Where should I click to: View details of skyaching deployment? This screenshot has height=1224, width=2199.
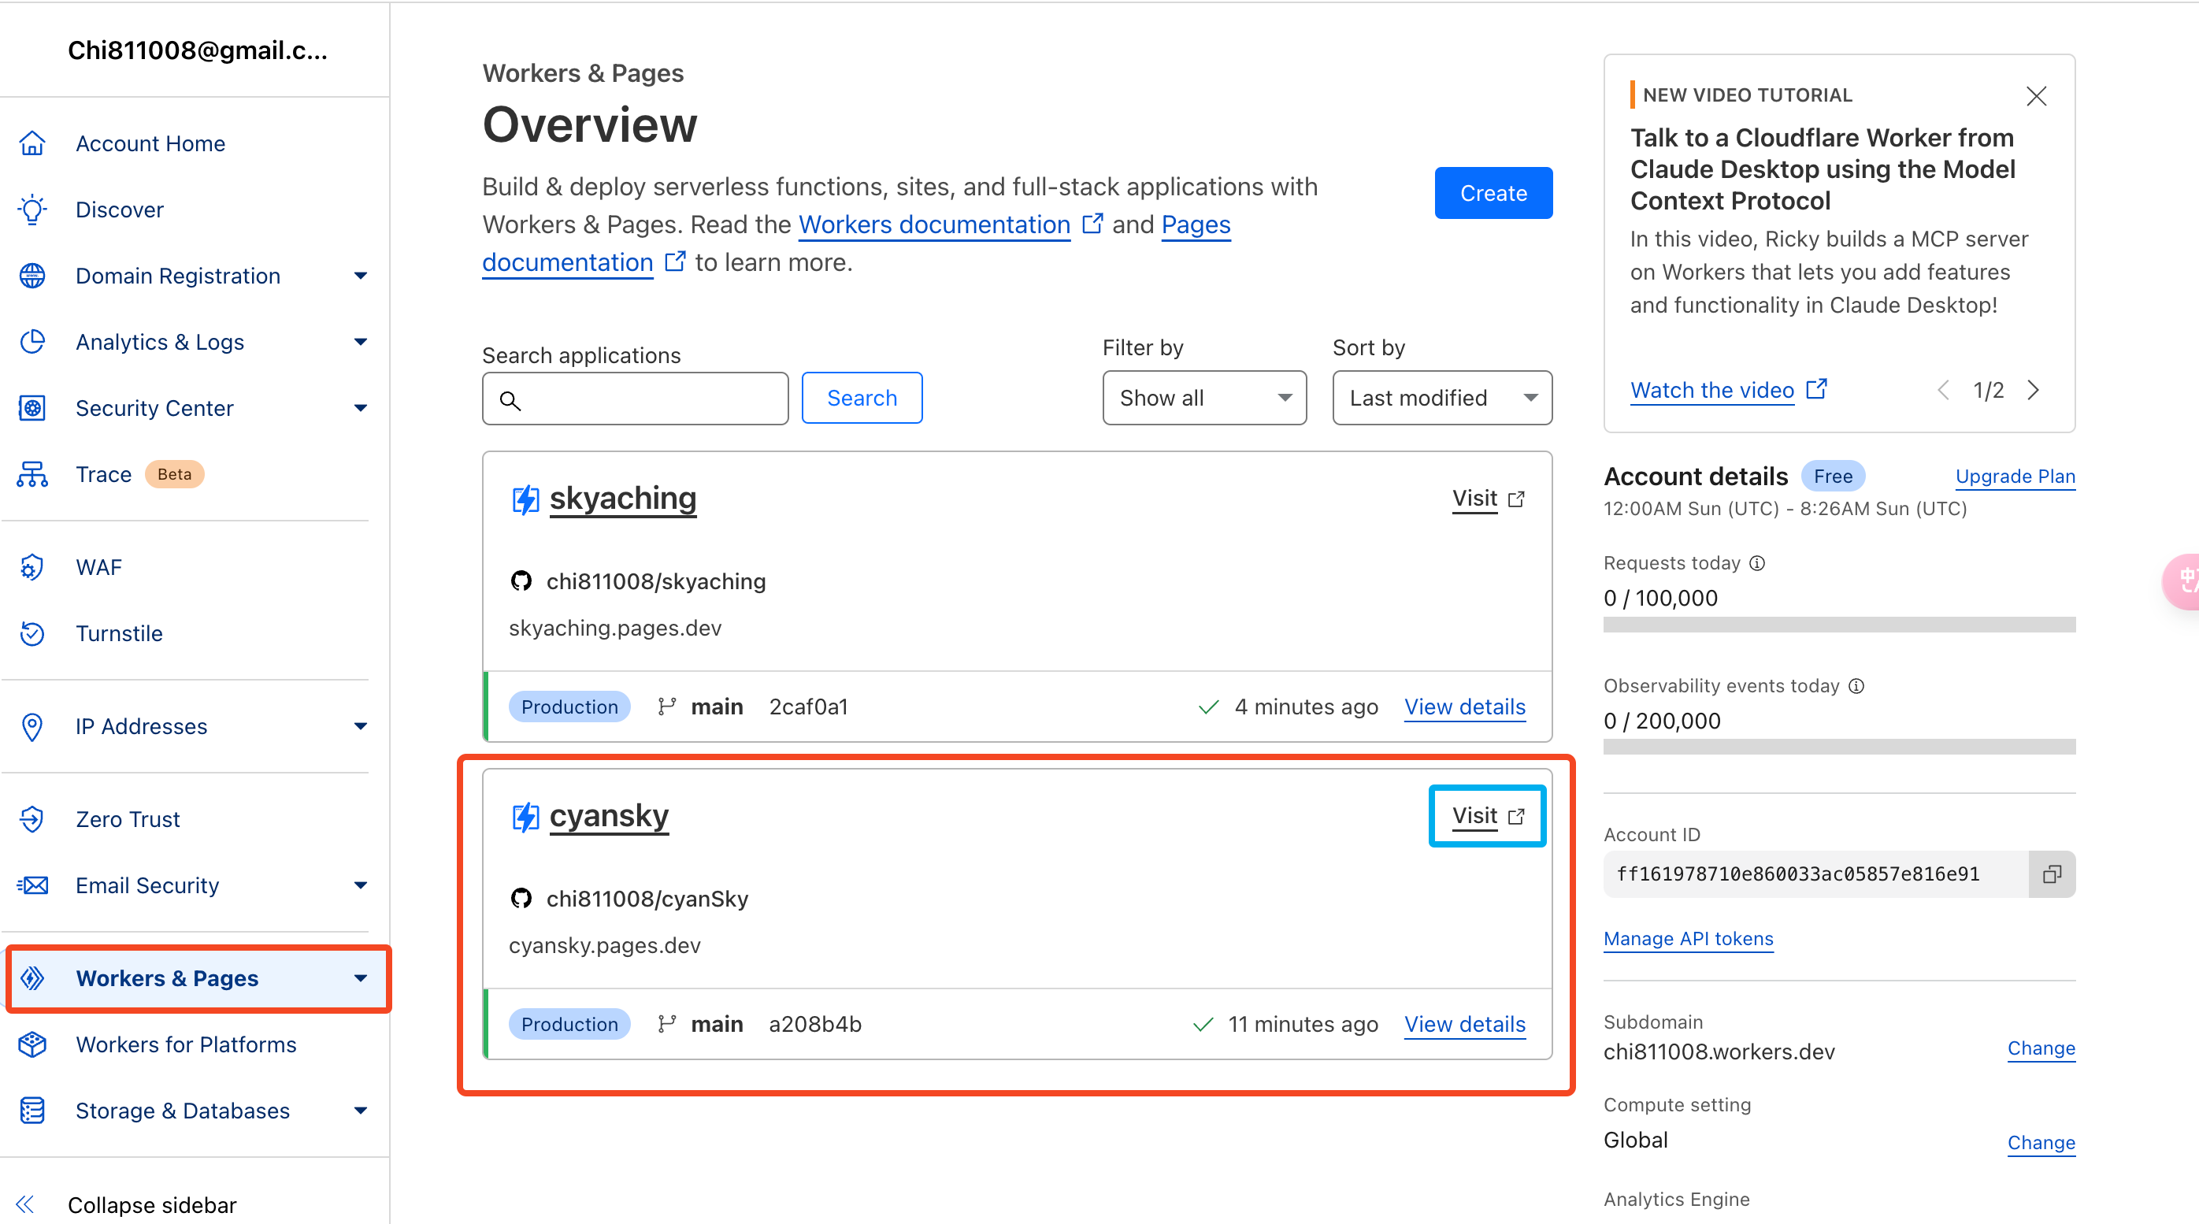point(1465,707)
